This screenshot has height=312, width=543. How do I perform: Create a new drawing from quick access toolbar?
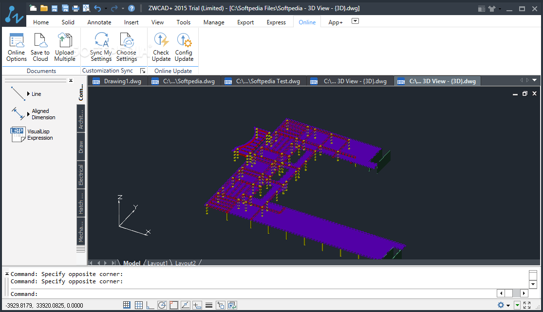33,8
